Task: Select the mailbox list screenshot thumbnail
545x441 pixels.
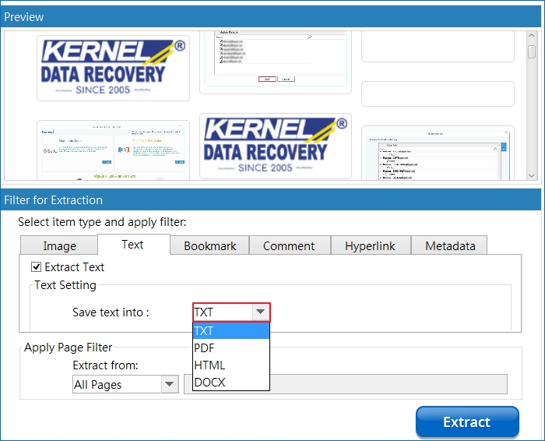Action: [438, 153]
